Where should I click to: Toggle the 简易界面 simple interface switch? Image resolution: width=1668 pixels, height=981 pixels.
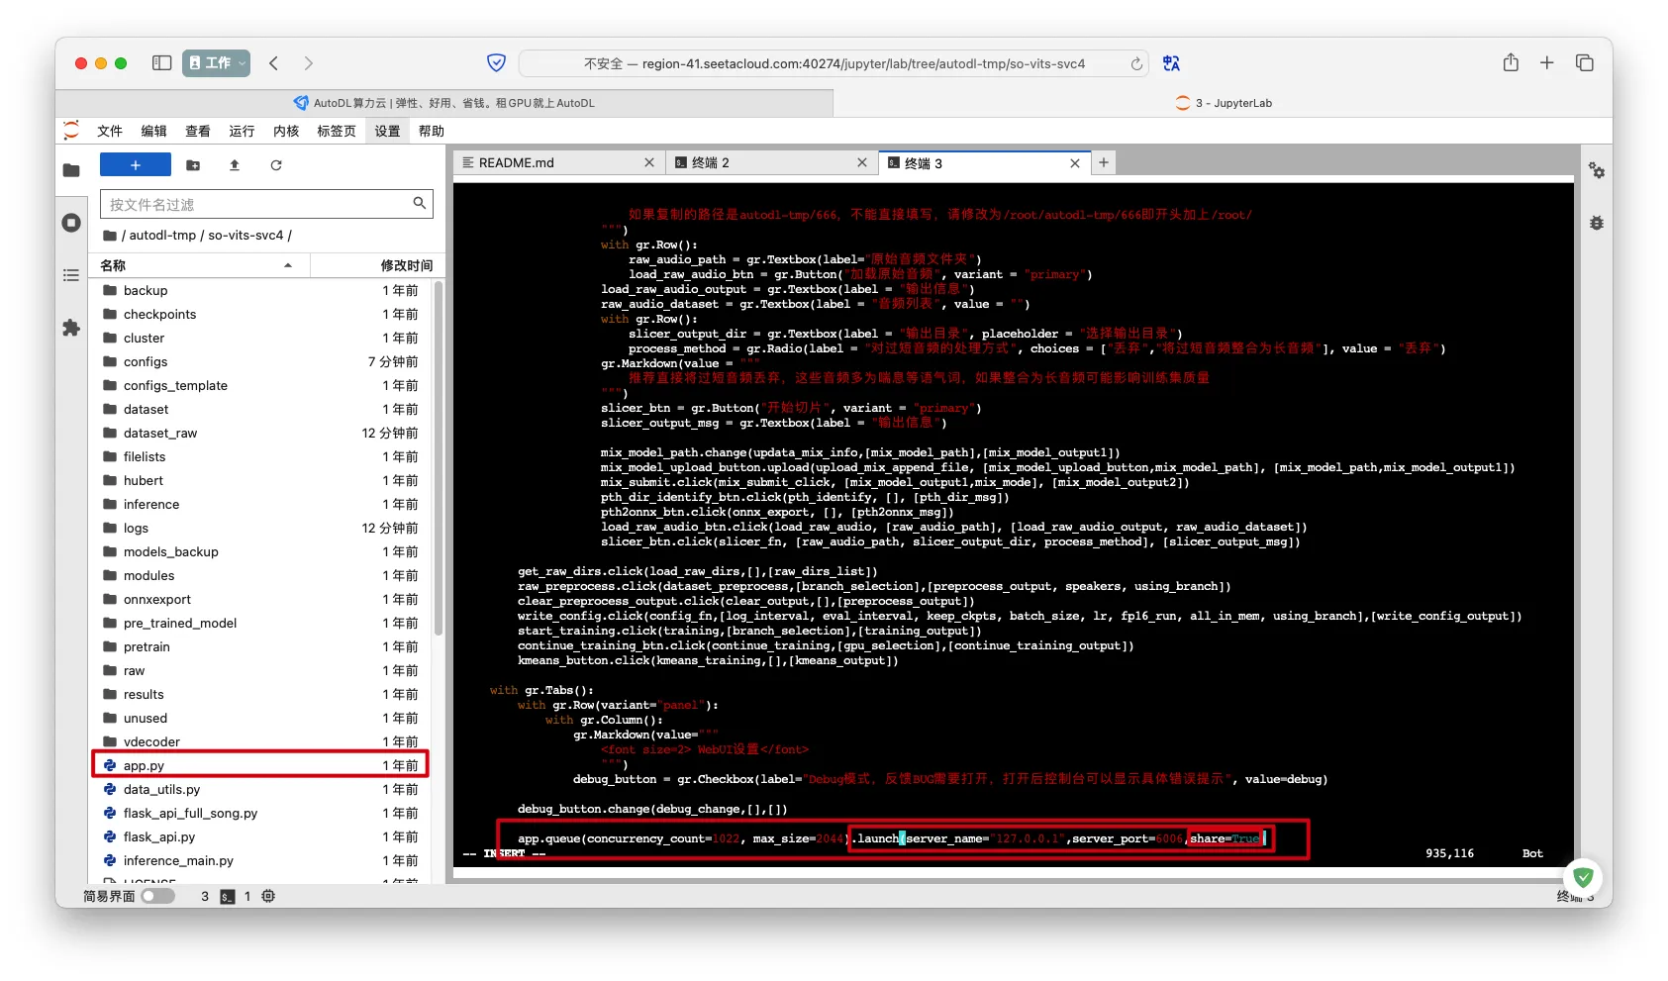(157, 896)
